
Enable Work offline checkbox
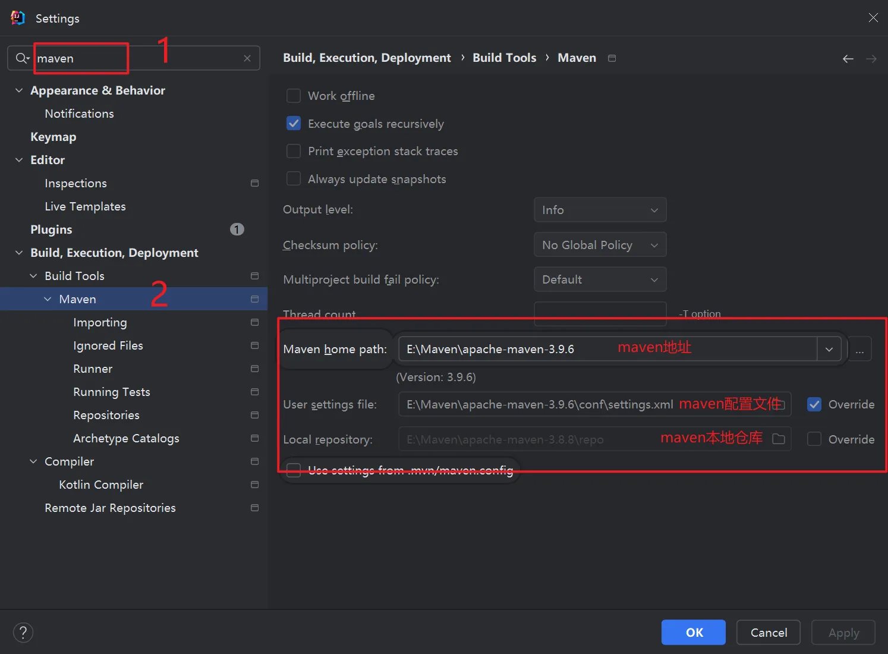tap(294, 96)
